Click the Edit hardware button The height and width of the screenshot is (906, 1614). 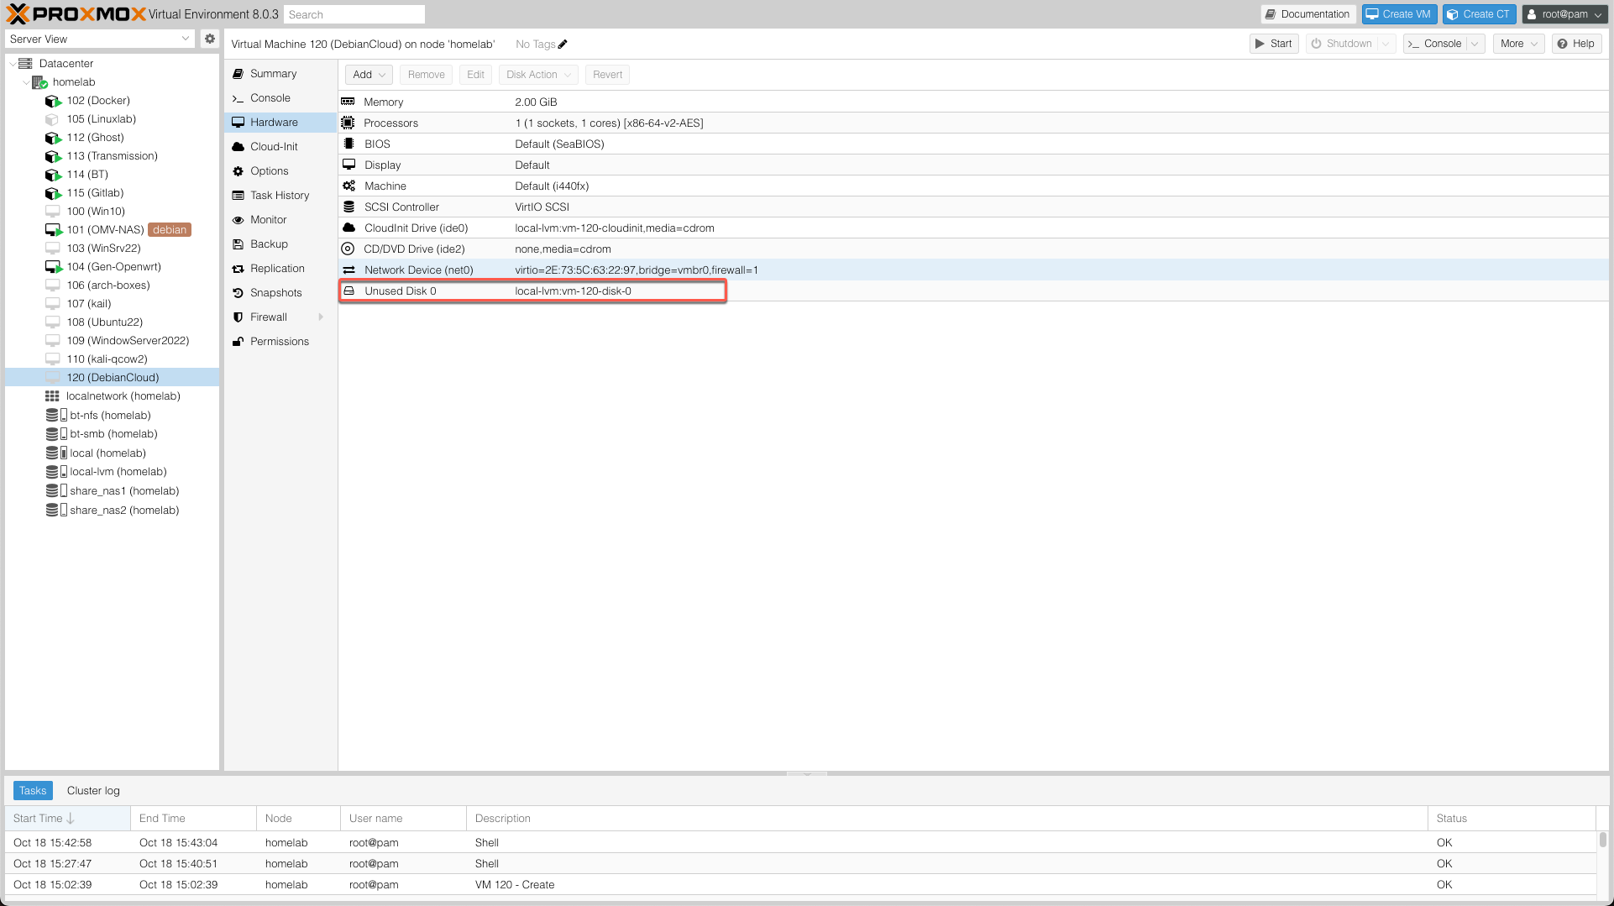click(475, 75)
